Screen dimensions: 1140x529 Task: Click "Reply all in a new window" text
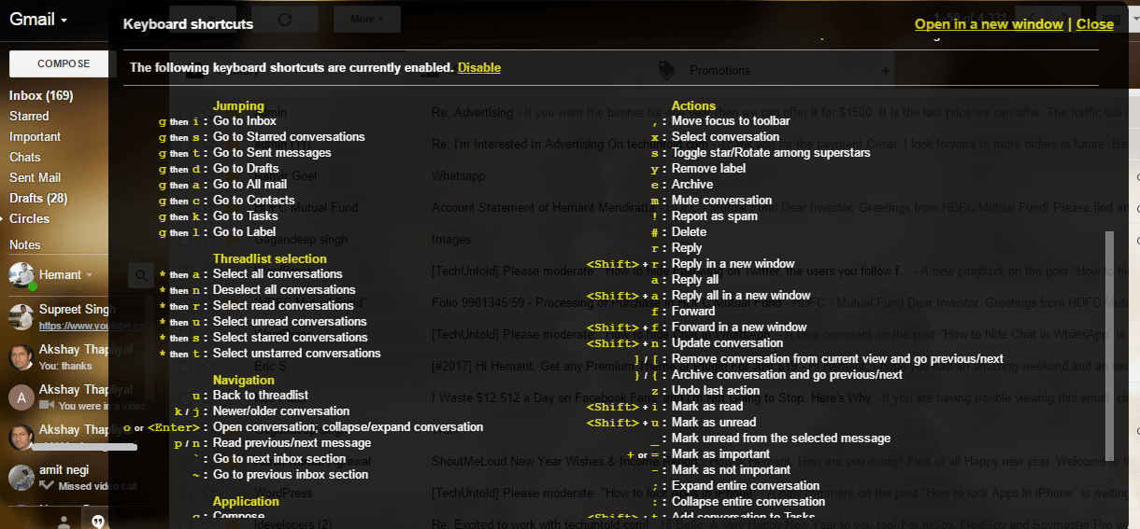741,295
